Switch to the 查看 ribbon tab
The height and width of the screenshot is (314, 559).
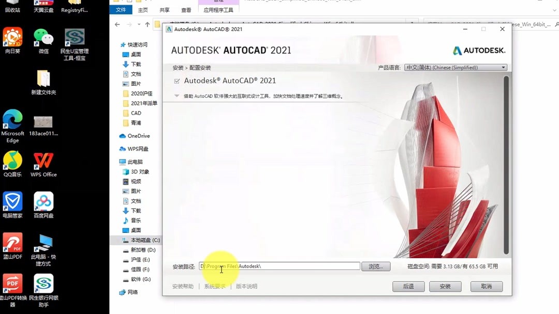pyautogui.click(x=186, y=9)
